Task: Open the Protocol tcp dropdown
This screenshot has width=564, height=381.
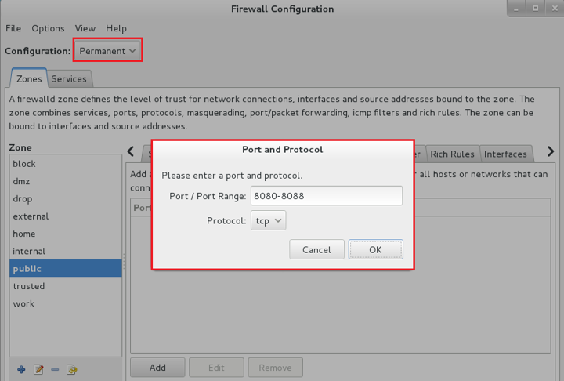Action: (269, 220)
